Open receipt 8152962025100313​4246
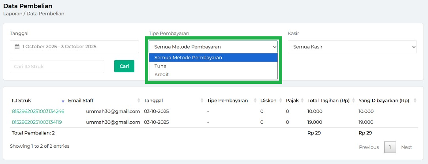The width and height of the screenshot is (428, 164). (x=38, y=111)
